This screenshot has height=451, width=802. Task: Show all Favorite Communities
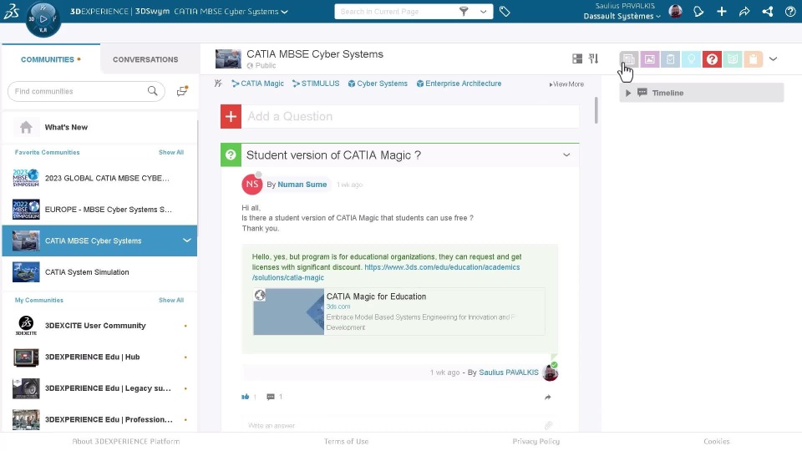tap(170, 152)
